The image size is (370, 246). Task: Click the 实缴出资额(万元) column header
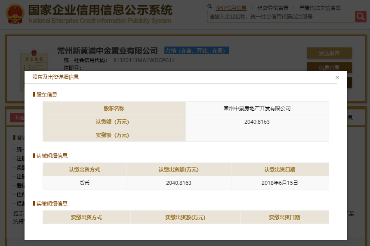tap(185, 217)
